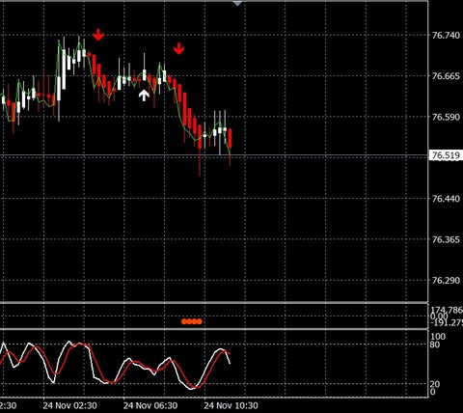The height and width of the screenshot is (413, 463).
Task: Click the 76.740 price scale label
Action: click(x=446, y=35)
